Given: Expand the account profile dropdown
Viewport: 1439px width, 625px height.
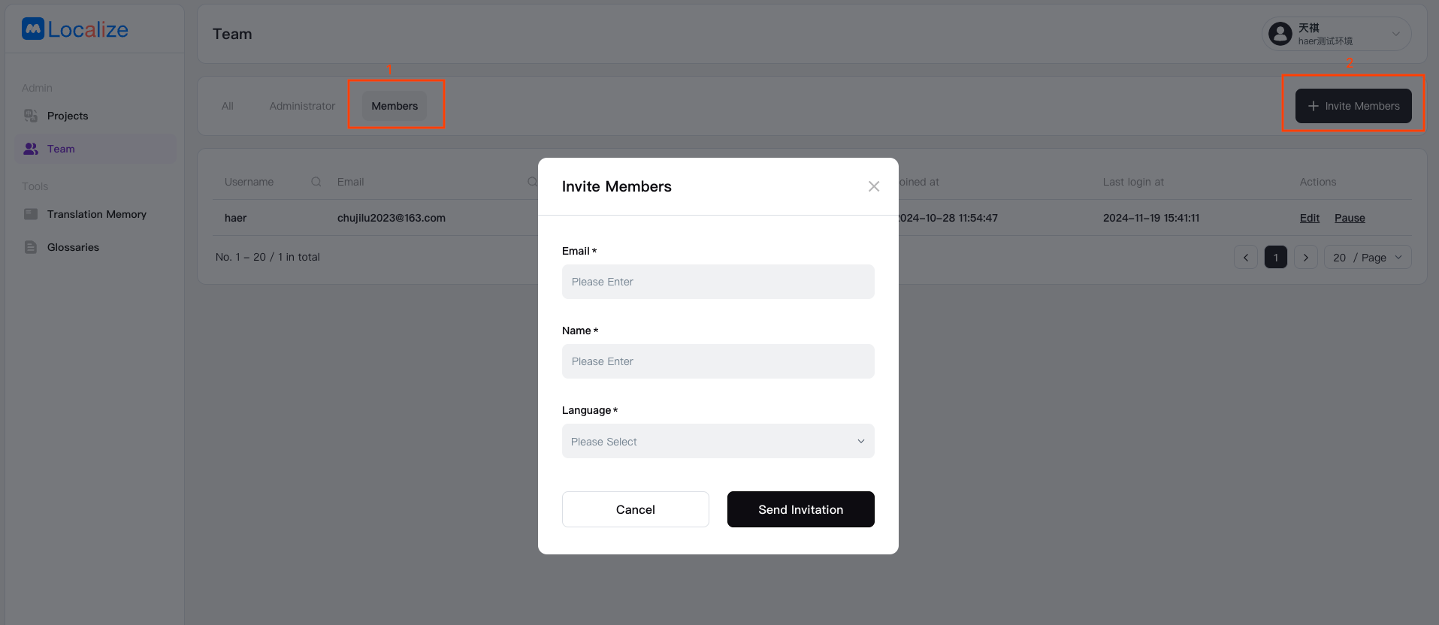Looking at the screenshot, I should [1395, 34].
